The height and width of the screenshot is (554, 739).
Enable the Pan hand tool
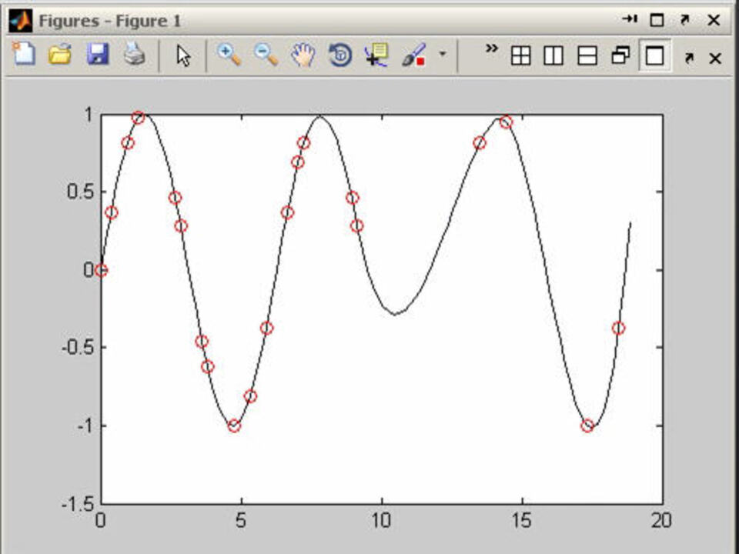pyautogui.click(x=303, y=55)
